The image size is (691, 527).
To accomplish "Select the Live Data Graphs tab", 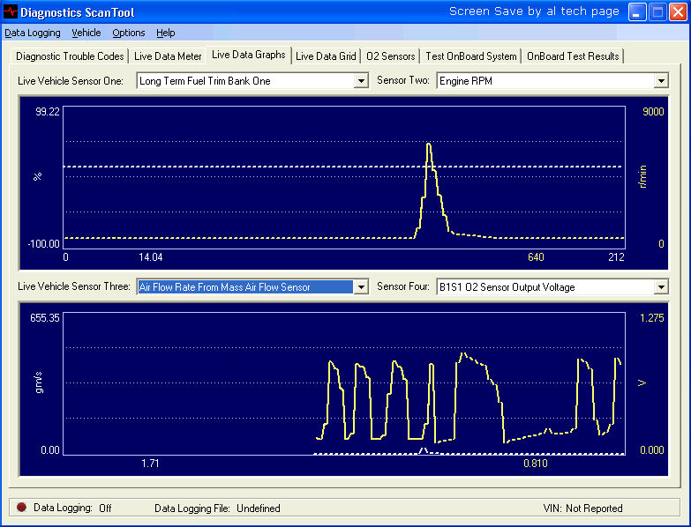I will pyautogui.click(x=249, y=55).
